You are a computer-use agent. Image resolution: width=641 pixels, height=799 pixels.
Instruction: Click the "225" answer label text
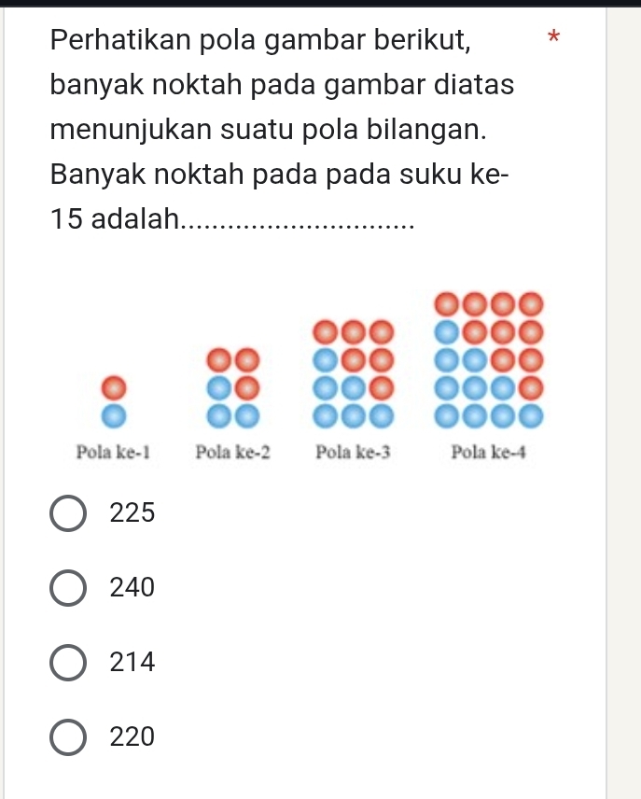132,512
